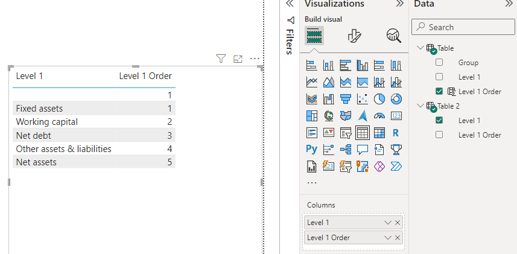This screenshot has width=517, height=254.
Task: Tick the Group field checkbox
Action: pos(439,62)
